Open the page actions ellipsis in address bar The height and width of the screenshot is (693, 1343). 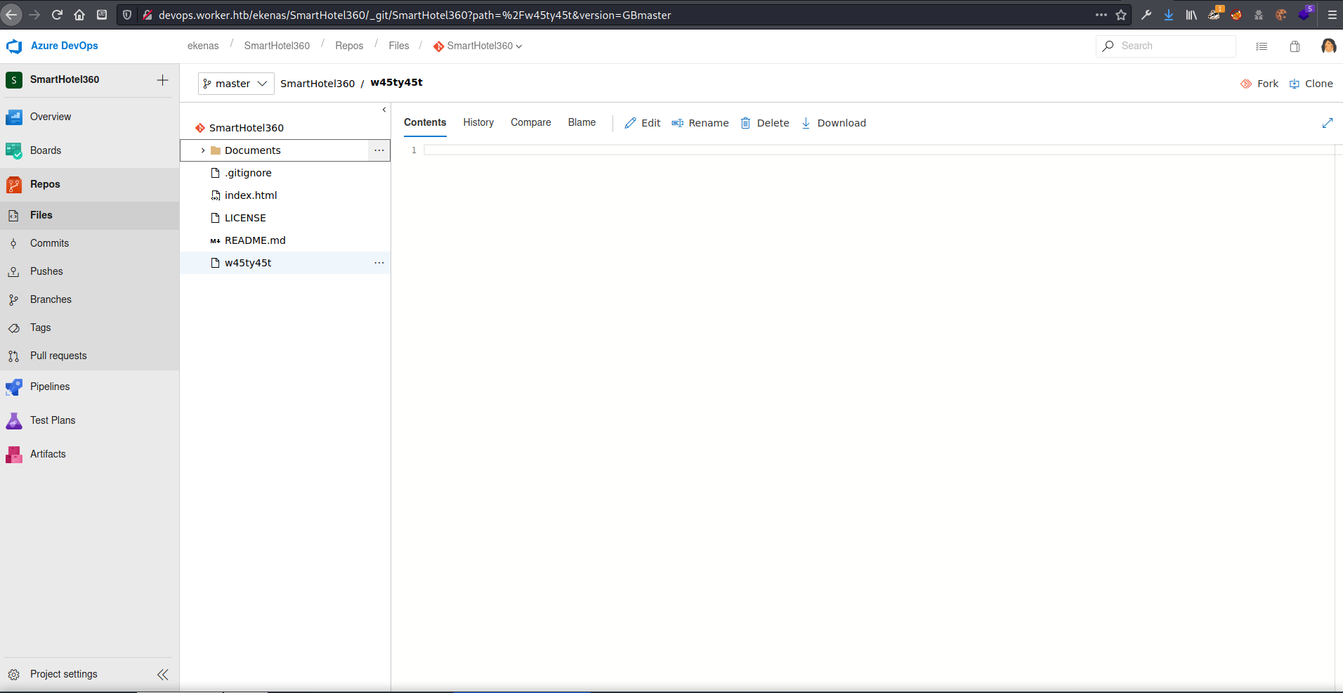(1101, 15)
